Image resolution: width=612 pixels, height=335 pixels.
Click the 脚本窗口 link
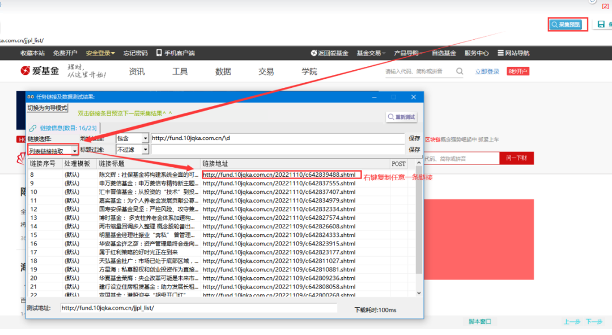(480, 321)
